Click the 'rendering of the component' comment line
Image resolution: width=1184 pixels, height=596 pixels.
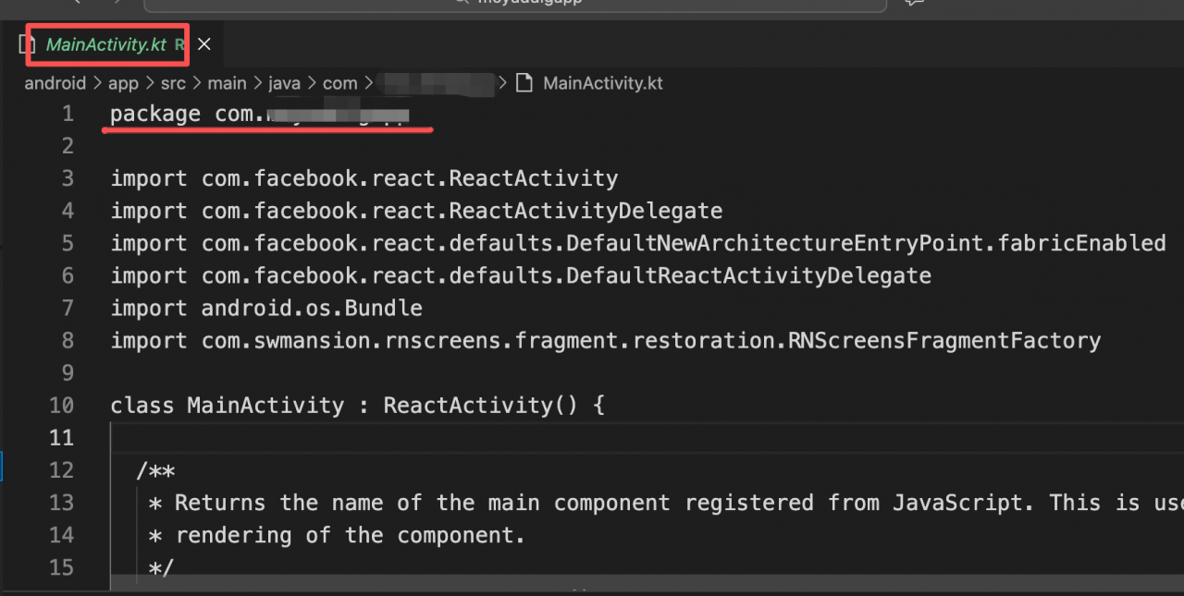pyautogui.click(x=338, y=535)
